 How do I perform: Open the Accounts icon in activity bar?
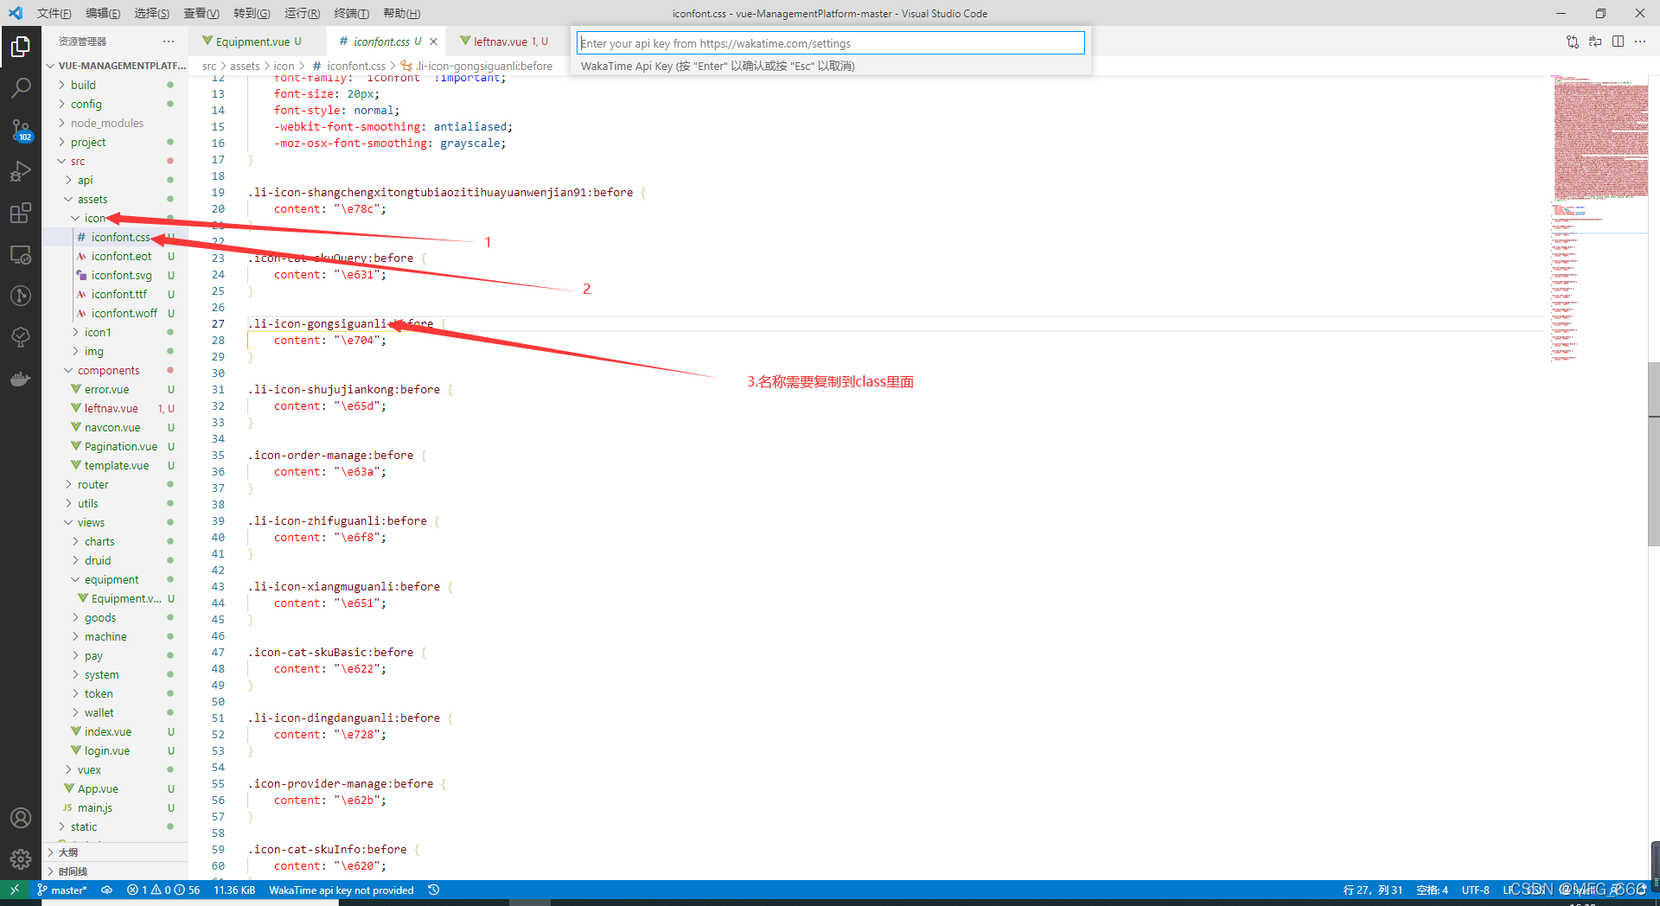pyautogui.click(x=21, y=818)
